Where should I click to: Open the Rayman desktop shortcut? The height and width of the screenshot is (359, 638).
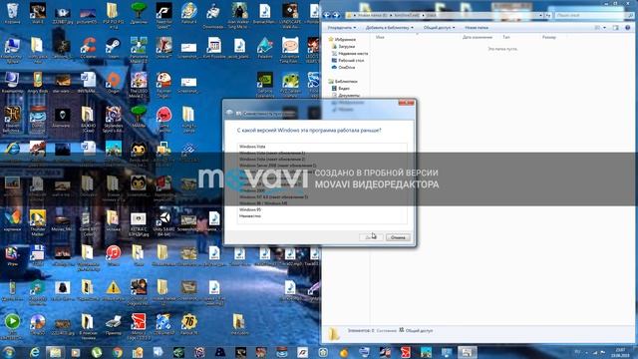click(x=163, y=84)
